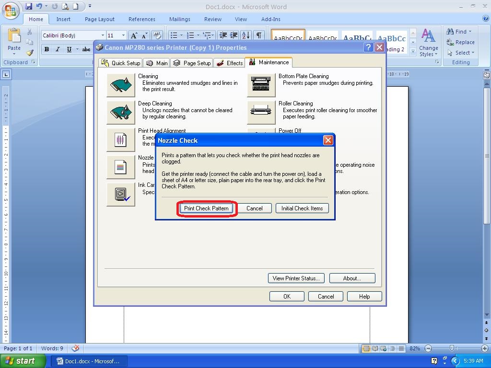Click the Windows Start button
The image size is (491, 368).
(23, 361)
